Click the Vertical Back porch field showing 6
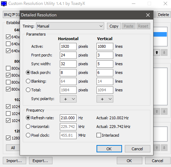 click(x=105, y=73)
